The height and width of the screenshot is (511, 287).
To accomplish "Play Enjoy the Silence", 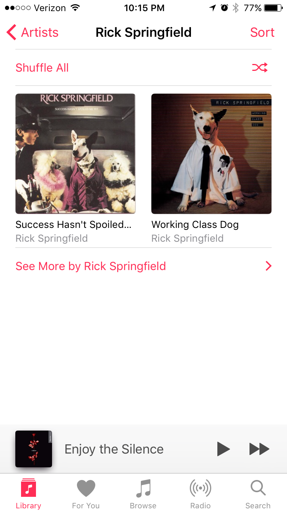I will point(223,449).
